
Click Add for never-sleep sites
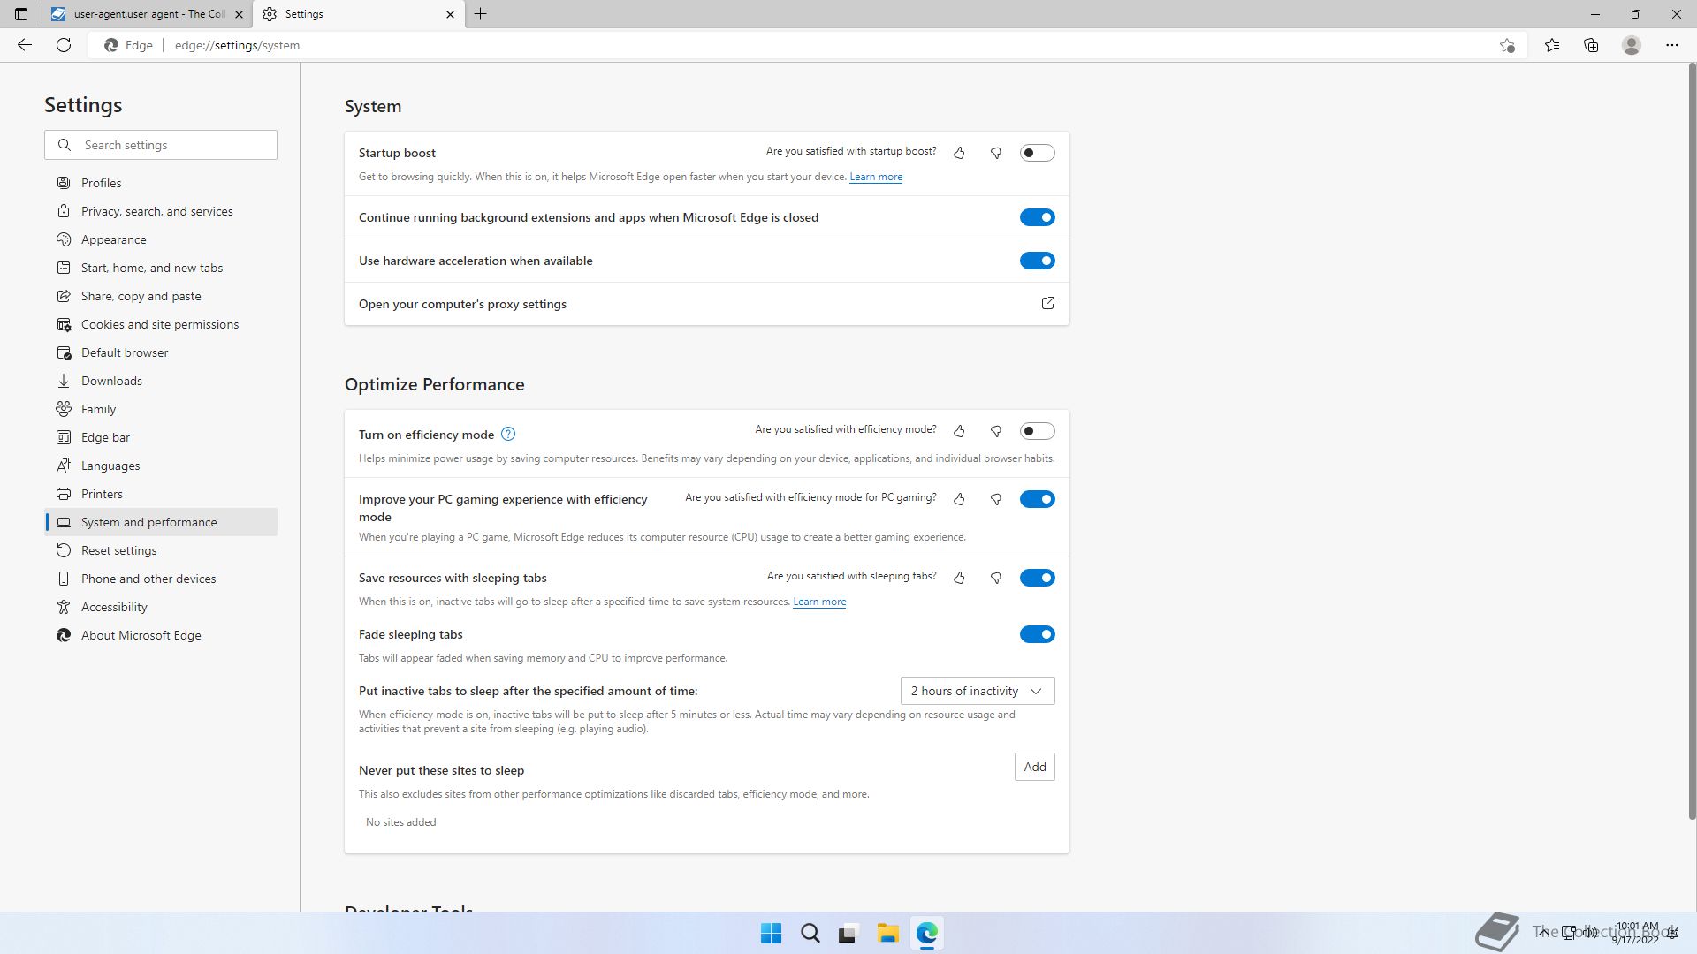[1034, 767]
